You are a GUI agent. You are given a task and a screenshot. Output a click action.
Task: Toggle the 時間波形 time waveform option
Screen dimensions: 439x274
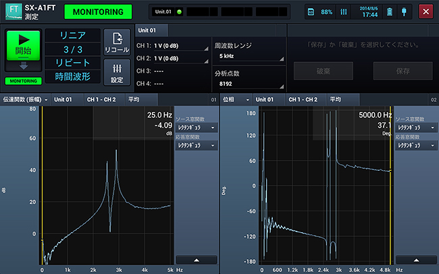click(72, 77)
